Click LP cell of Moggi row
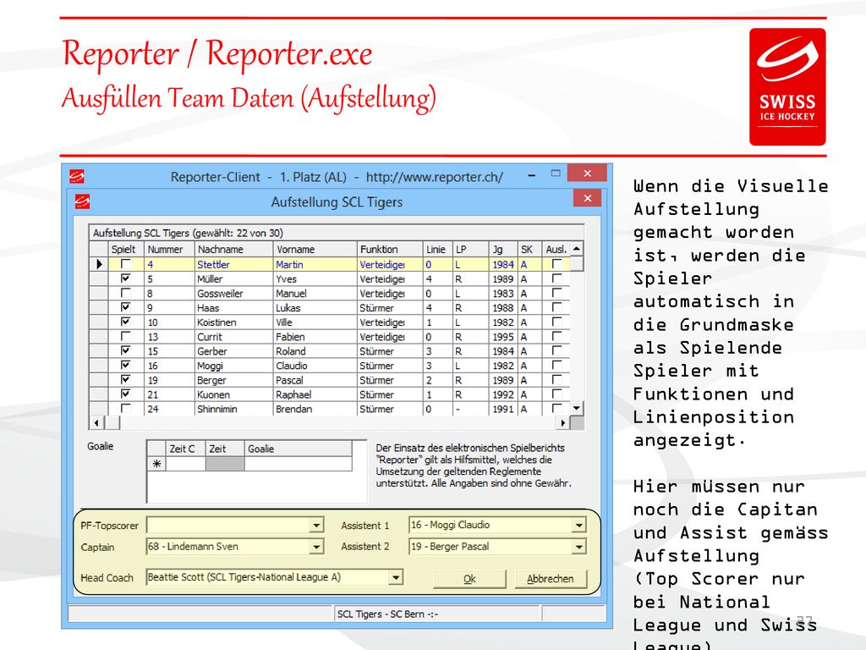The height and width of the screenshot is (650, 866). [x=470, y=366]
